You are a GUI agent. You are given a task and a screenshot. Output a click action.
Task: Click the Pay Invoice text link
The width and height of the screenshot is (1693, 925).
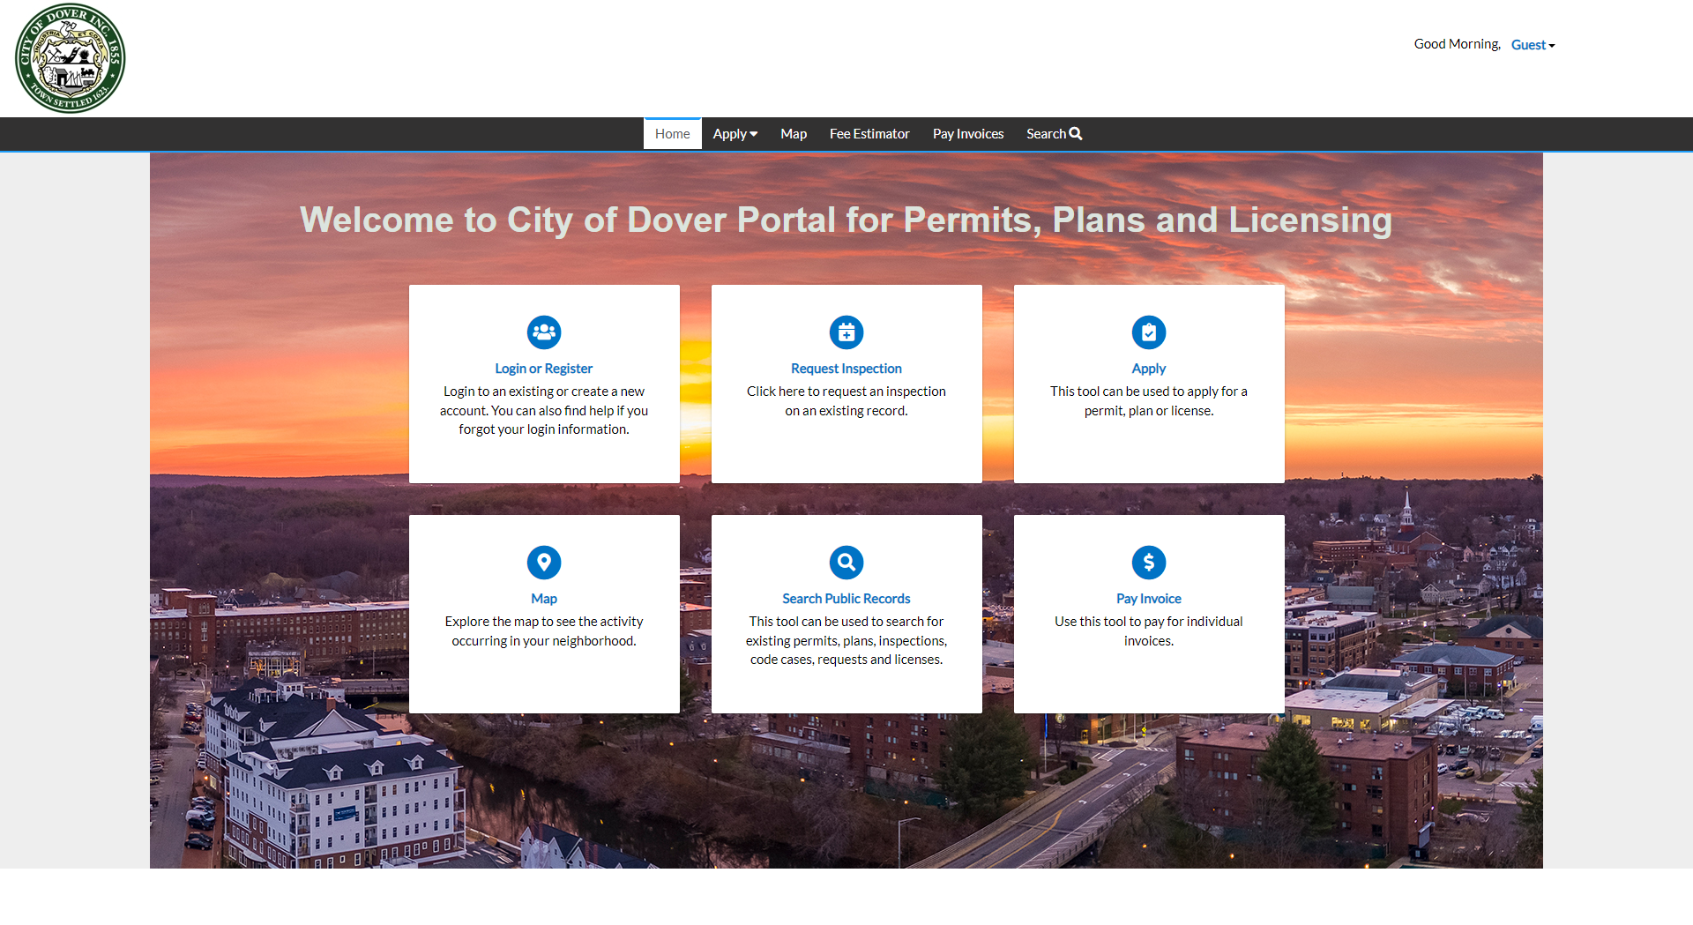pos(1149,599)
